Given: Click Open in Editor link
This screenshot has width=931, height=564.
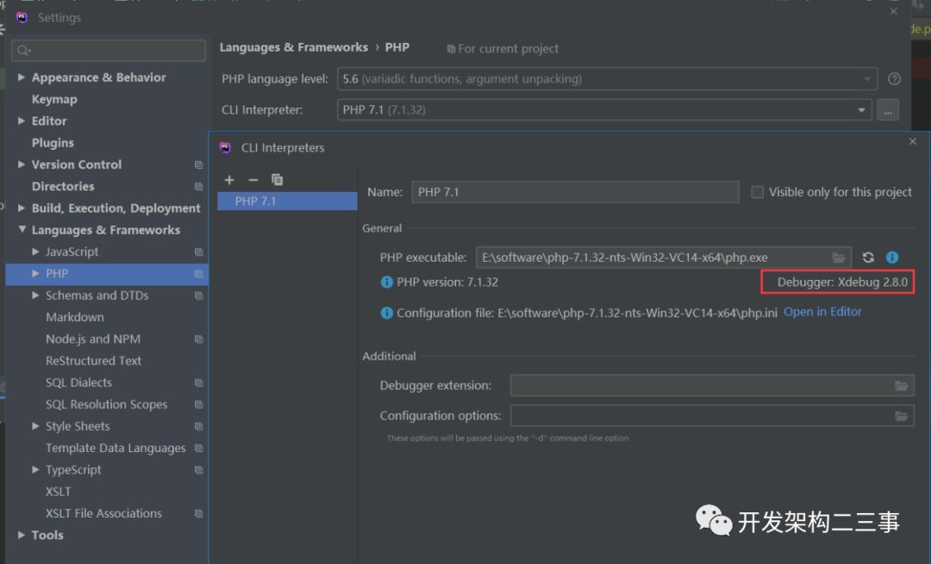Looking at the screenshot, I should click(x=822, y=312).
